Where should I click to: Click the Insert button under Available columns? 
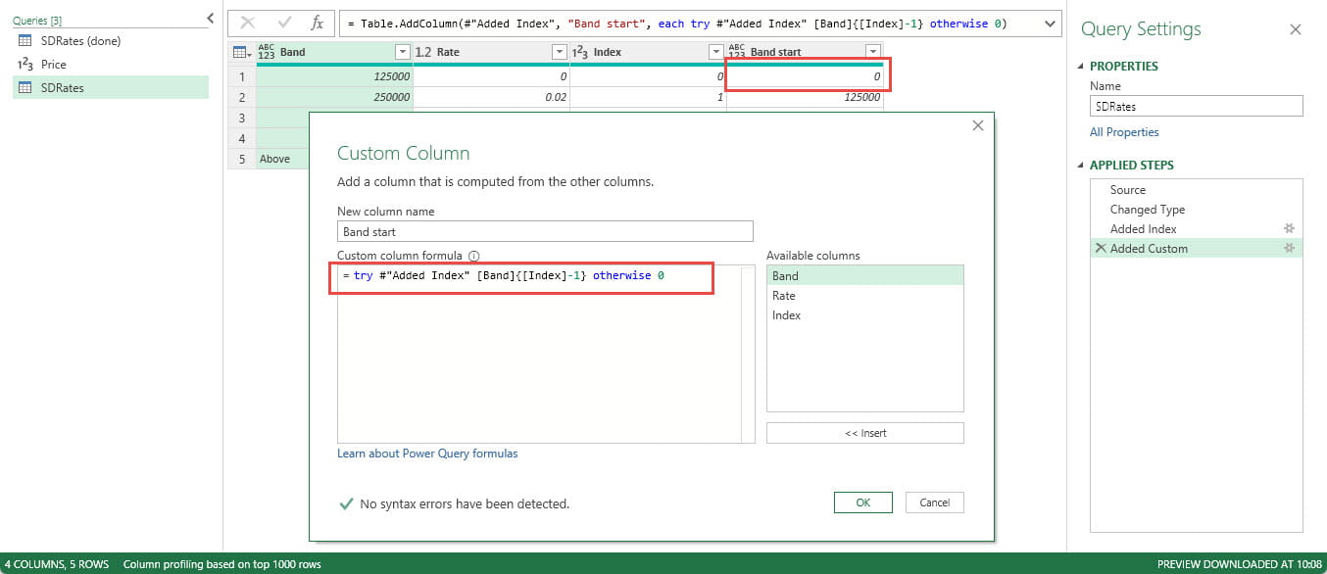tap(864, 432)
